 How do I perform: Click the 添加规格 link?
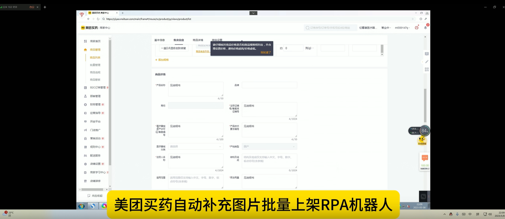(162, 60)
